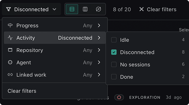This screenshot has height=105, width=189.
Task: Click the red circle status badge
Action: pyautogui.click(x=119, y=97)
